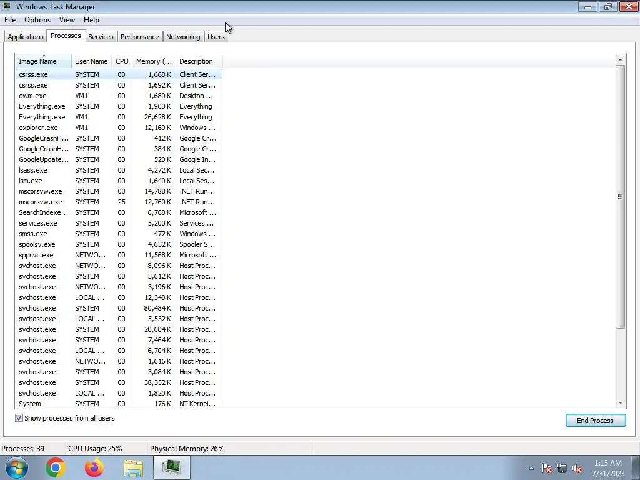Click the Task Manager title bar icon
The image size is (640, 480).
point(7,6)
